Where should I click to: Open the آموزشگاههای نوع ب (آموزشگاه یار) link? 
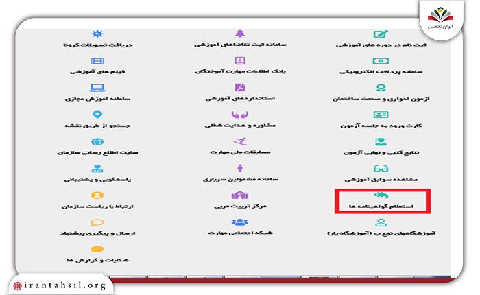381,233
